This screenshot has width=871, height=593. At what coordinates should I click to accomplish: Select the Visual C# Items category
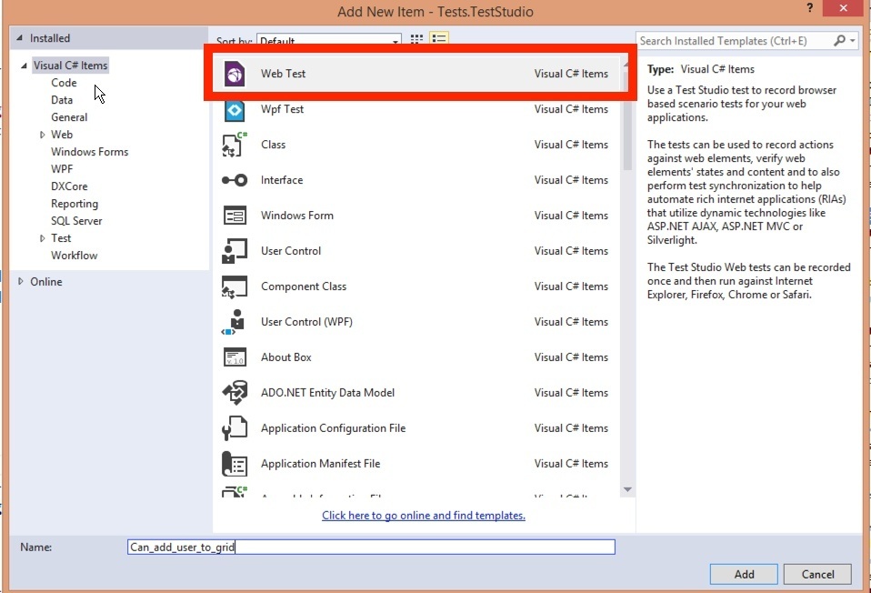tap(71, 65)
